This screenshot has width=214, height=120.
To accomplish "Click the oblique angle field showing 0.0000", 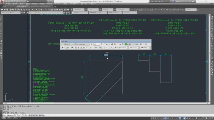I will click(x=124, y=48).
